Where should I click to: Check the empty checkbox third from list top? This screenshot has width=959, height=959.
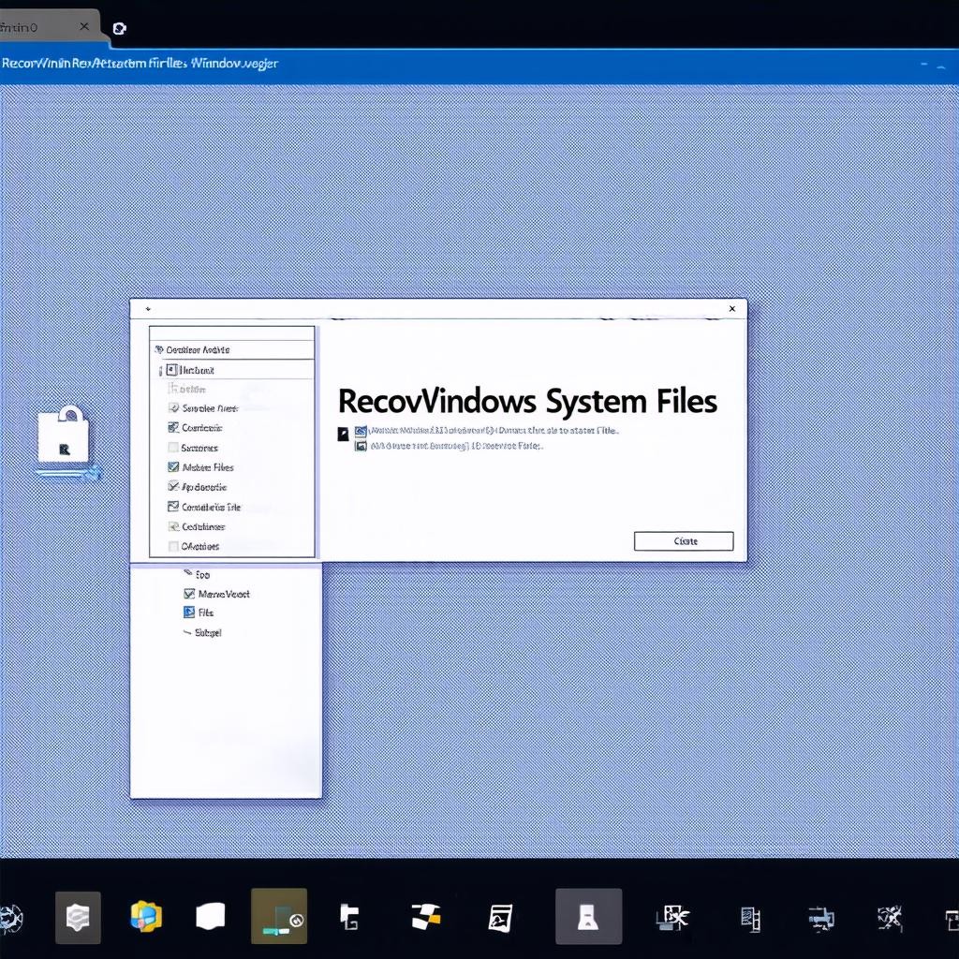173,448
